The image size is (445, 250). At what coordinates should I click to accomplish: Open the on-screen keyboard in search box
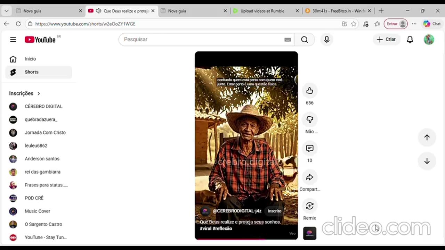point(288,40)
